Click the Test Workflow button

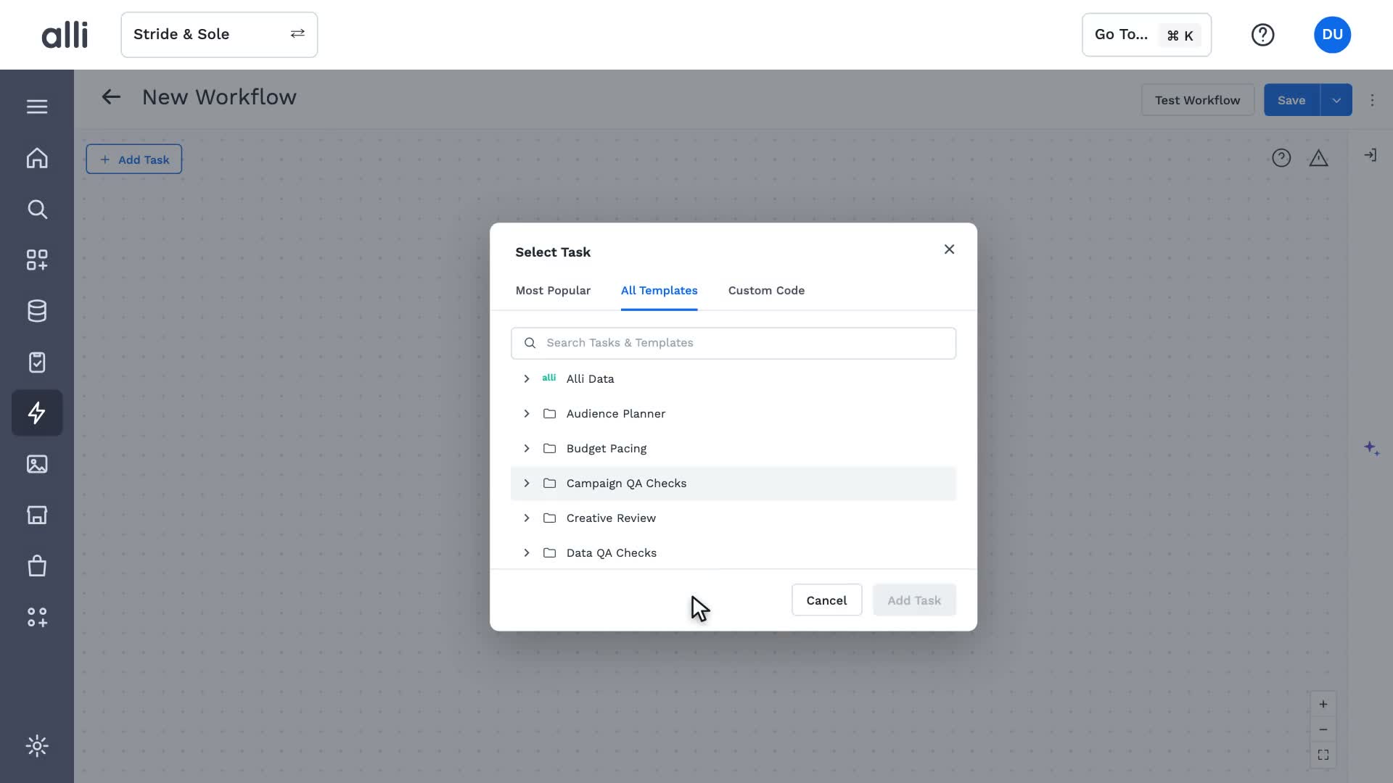tap(1198, 100)
